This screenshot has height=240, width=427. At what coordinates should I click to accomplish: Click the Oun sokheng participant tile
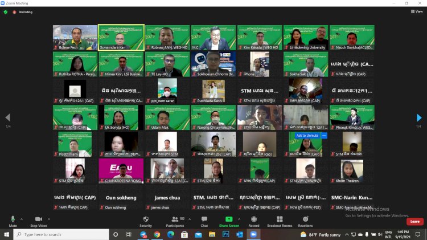pos(121,198)
